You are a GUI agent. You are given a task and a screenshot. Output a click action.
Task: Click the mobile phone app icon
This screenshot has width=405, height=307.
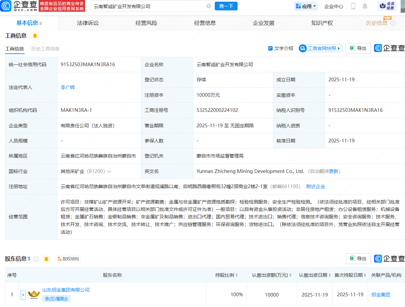(x=353, y=6)
